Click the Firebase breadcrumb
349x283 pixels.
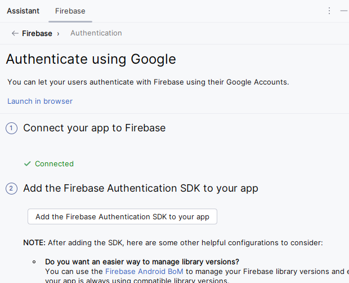pos(37,33)
